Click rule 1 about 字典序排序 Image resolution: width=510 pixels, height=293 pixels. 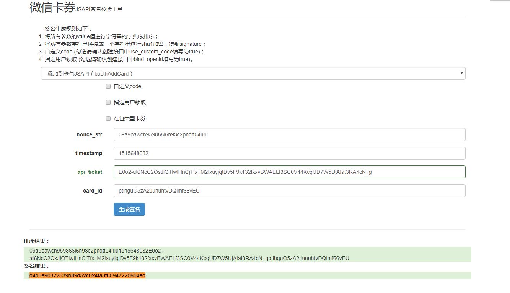coord(101,37)
